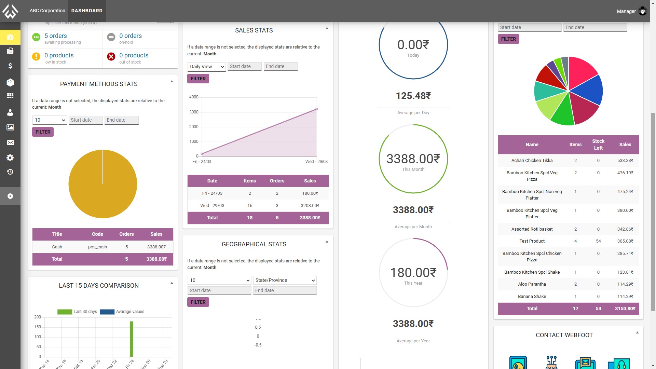Open the history clock sidebar icon

click(x=10, y=172)
